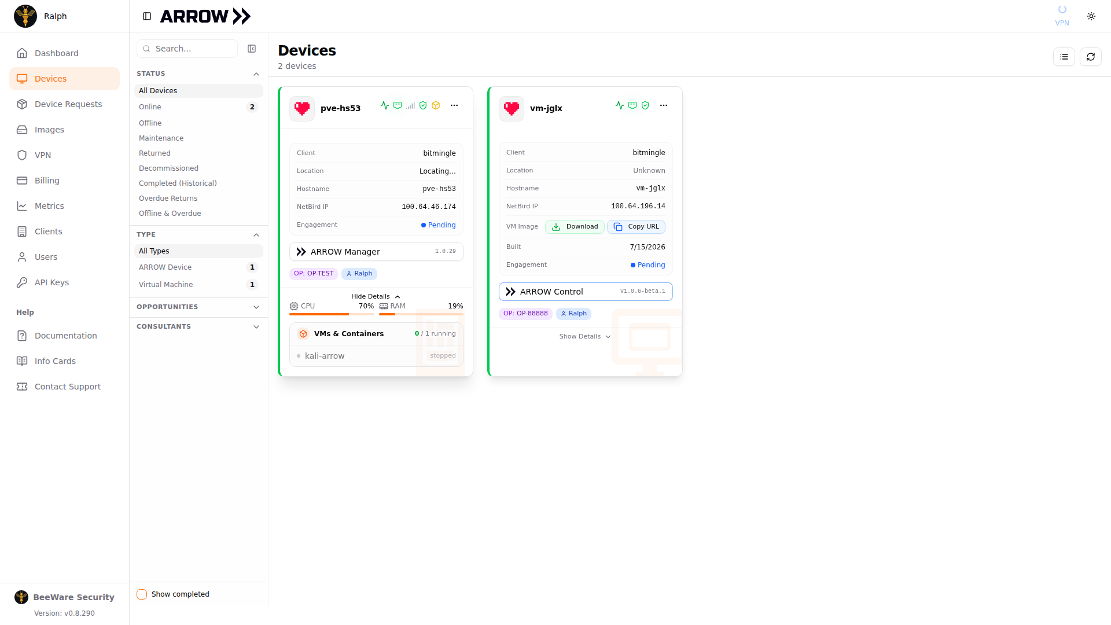The width and height of the screenshot is (1111, 625).
Task: Filter by Online status
Action: tap(198, 107)
